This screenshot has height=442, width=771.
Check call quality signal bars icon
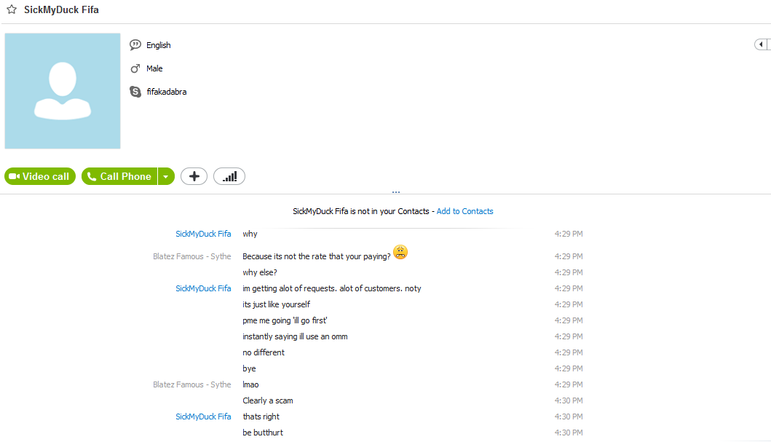[229, 176]
